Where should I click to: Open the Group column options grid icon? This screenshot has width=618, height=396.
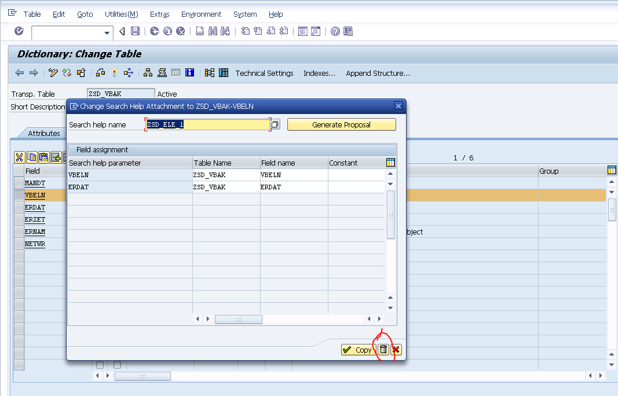point(612,170)
